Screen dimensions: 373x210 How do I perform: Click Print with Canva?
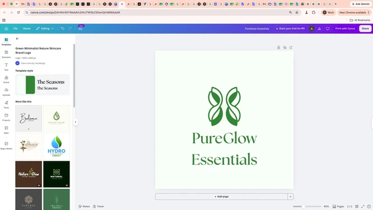[x=345, y=29]
